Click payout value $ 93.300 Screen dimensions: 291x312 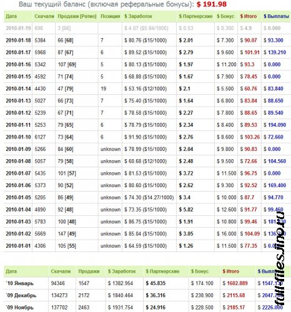point(274,41)
